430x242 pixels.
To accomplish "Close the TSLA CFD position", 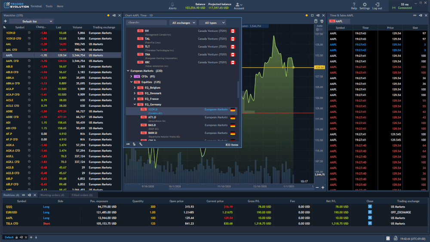I will pos(370,223).
